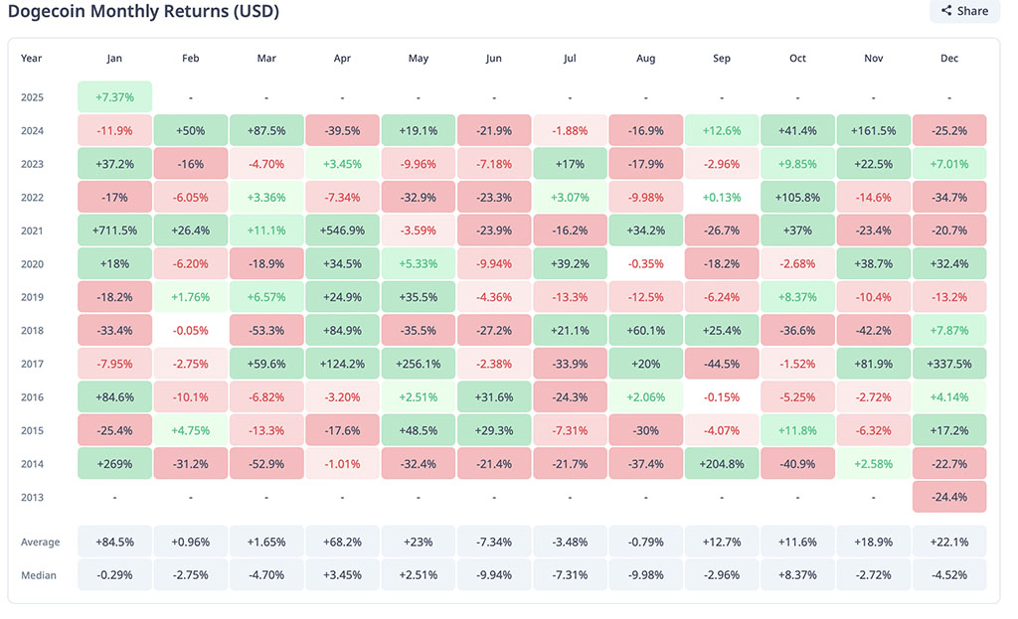The width and height of the screenshot is (1018, 619).
Task: Click the Dogecoin Monthly Returns (USD) title
Action: pos(143,12)
